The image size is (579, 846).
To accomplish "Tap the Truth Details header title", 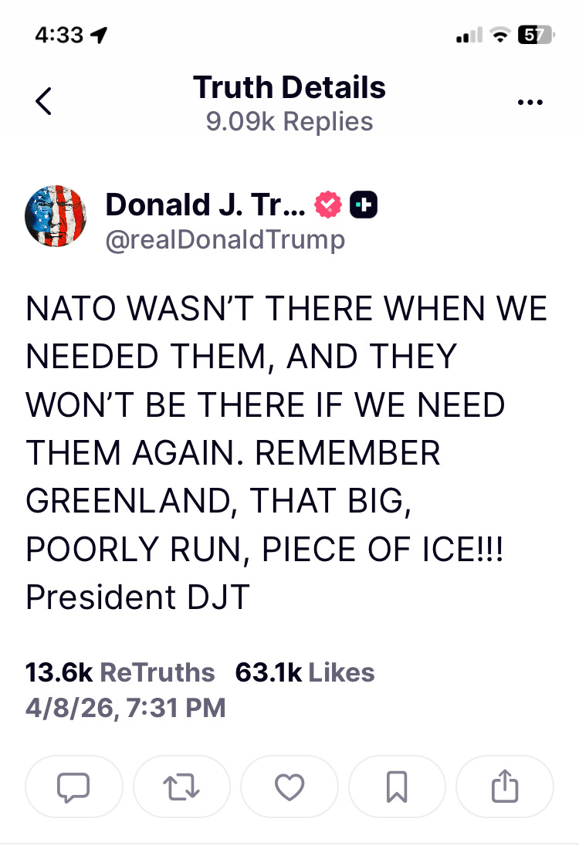I will coord(289,87).
